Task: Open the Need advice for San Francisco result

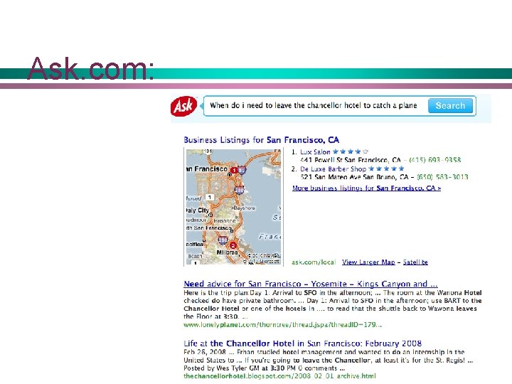Action: point(311,284)
